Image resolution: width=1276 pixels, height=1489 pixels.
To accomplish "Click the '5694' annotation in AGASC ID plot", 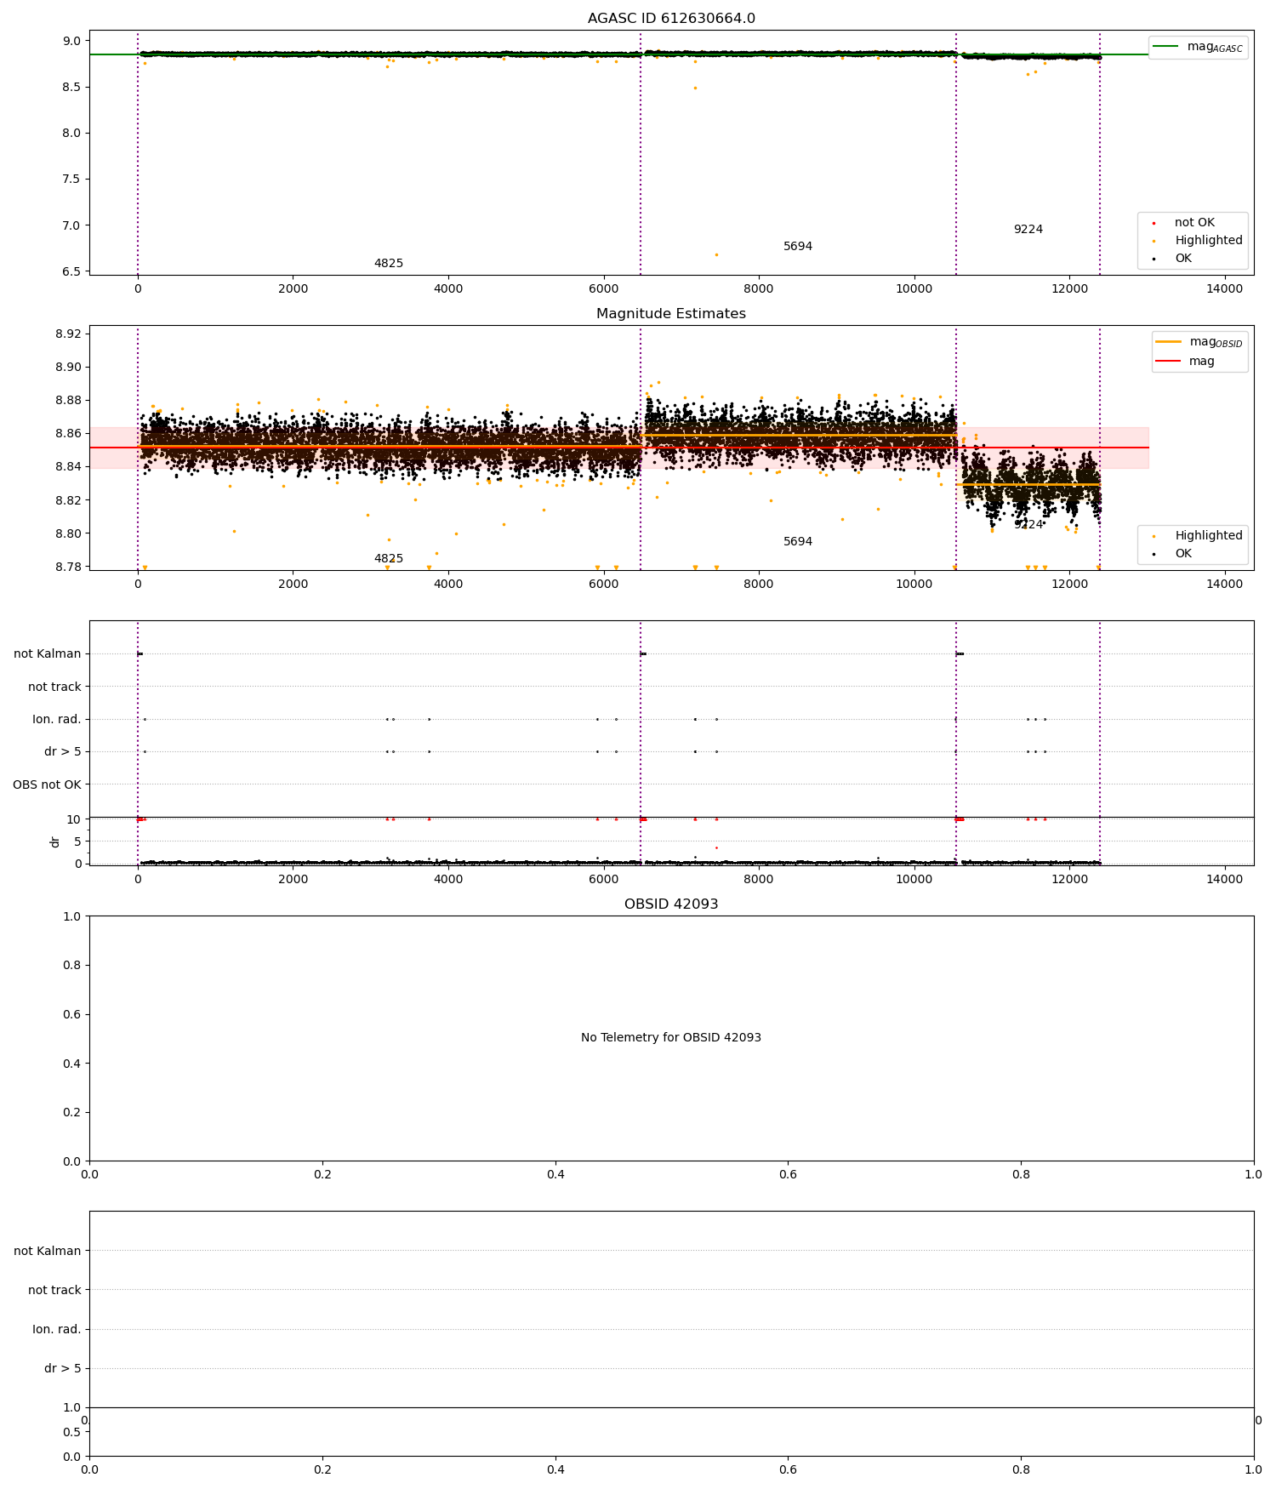I will [798, 247].
